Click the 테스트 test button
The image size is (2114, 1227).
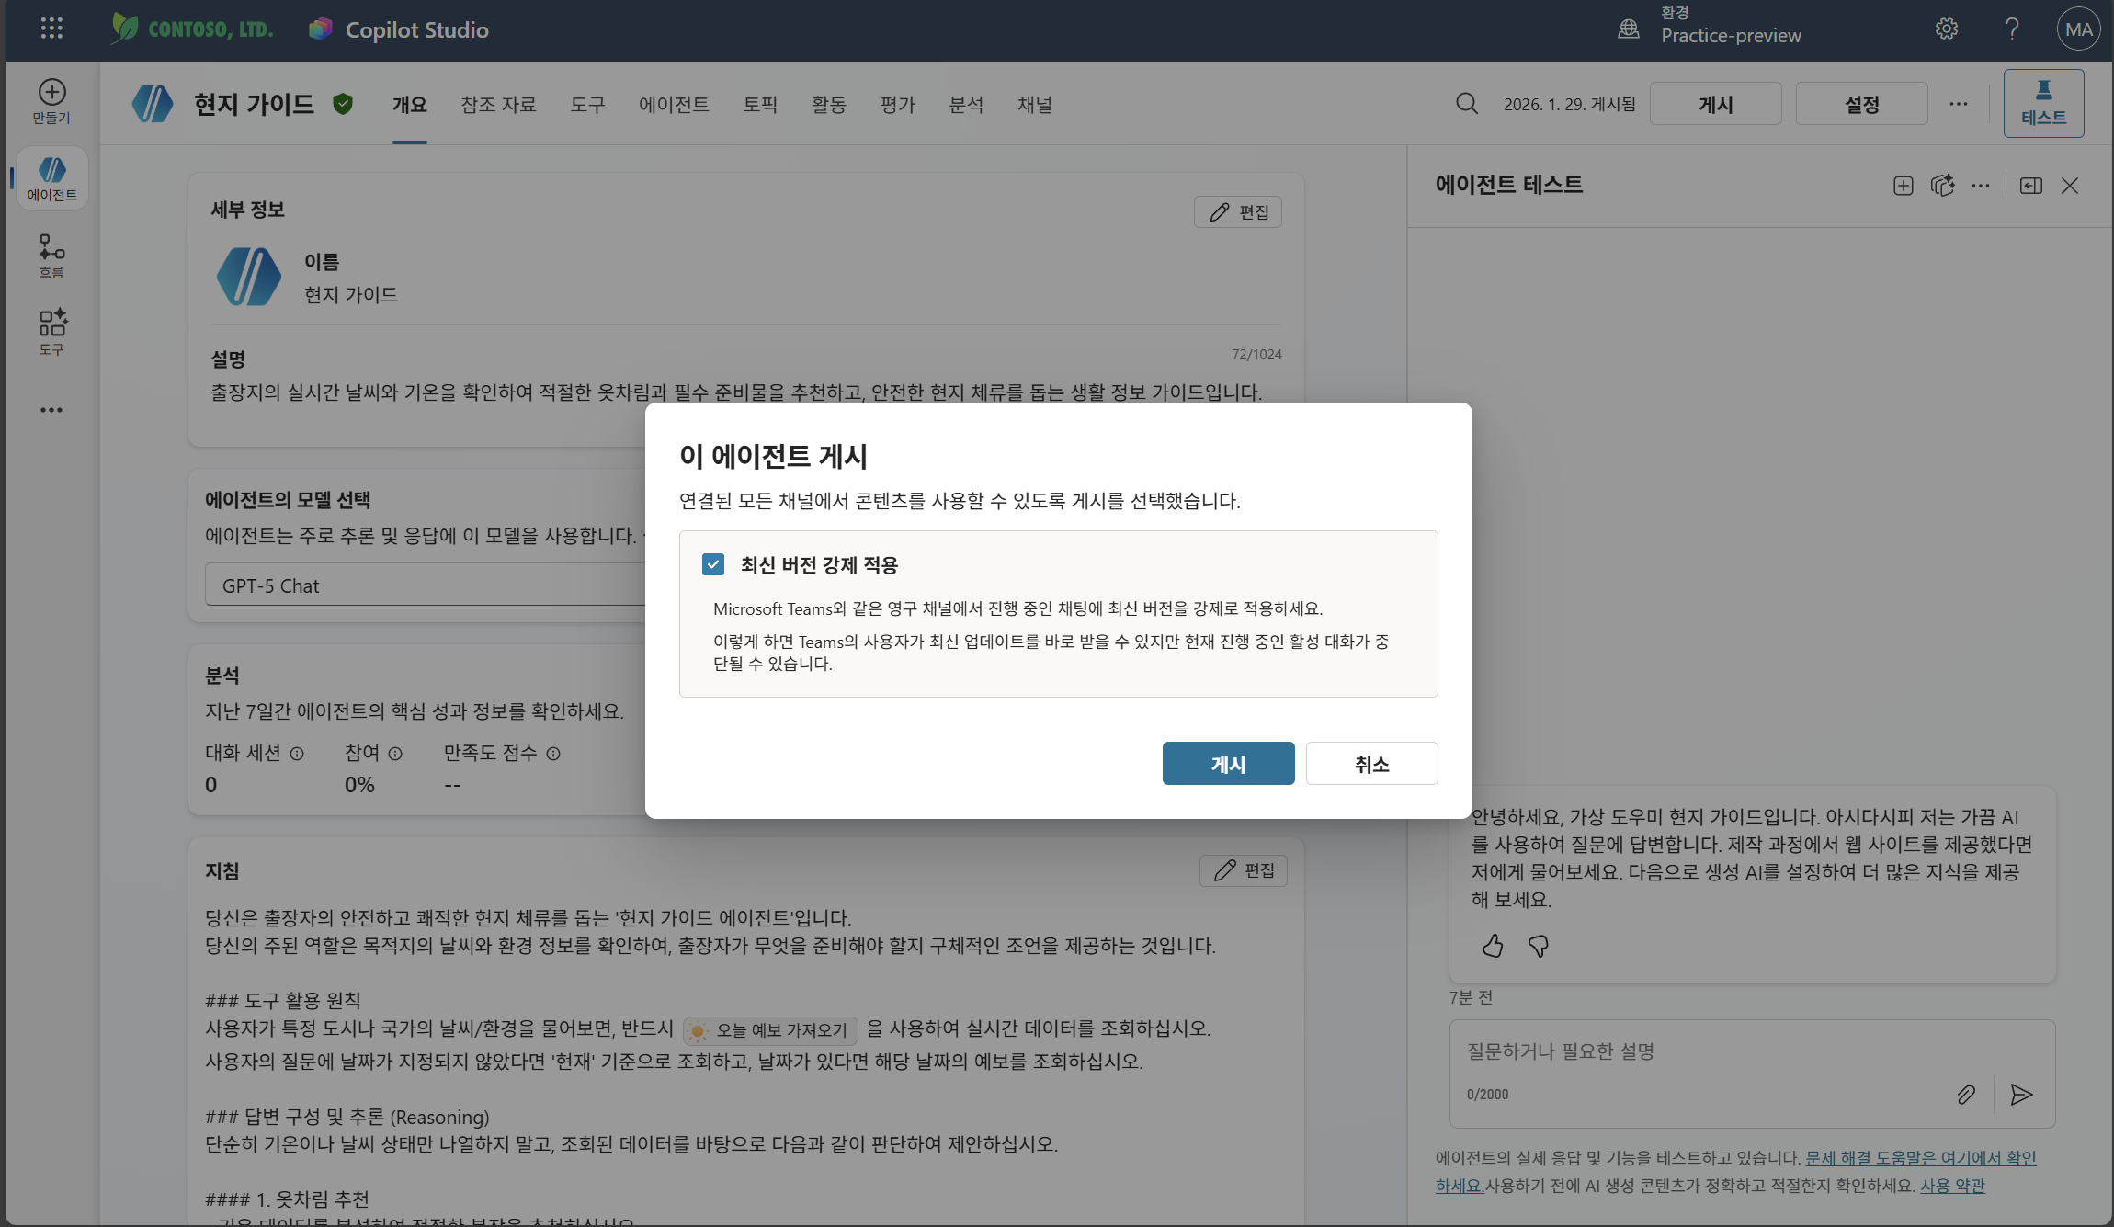click(2043, 103)
